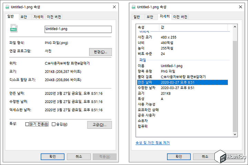Screen dimensions: 248x165
Task: Switch to 자세히 tab in left window
Action: point(39,17)
